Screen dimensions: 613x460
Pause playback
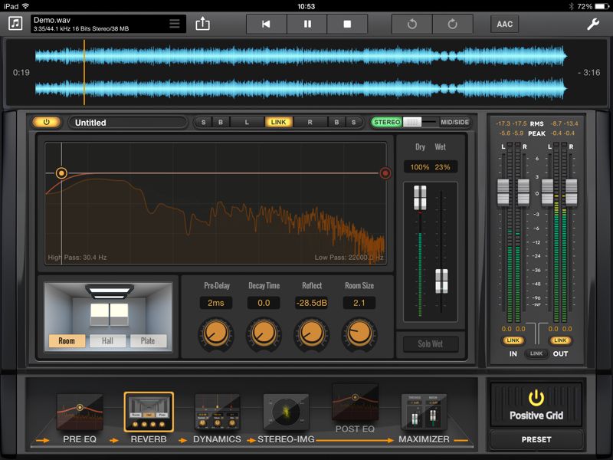[x=307, y=24]
